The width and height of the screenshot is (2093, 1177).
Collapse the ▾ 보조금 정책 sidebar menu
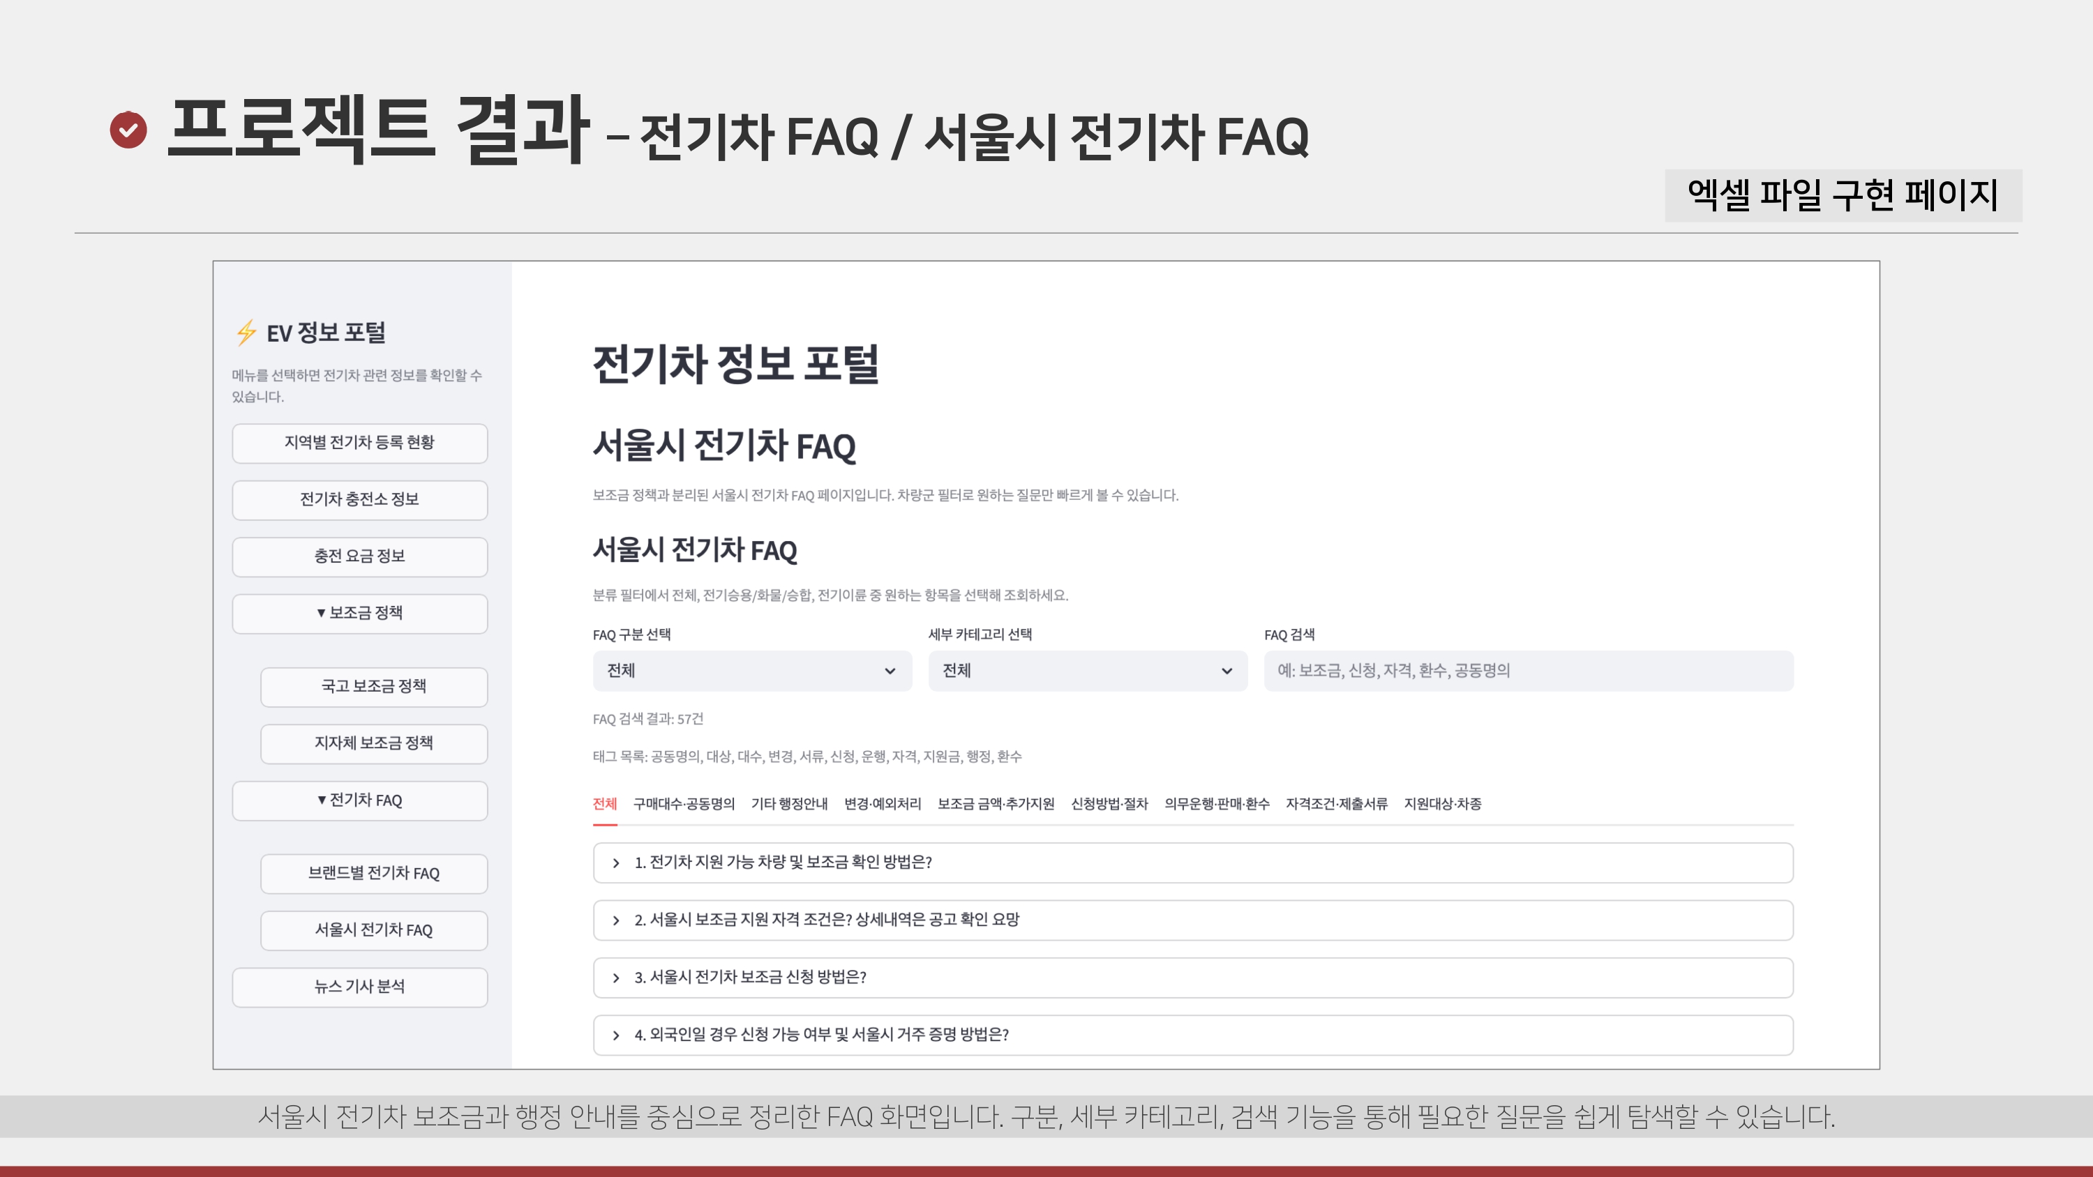[x=359, y=614]
